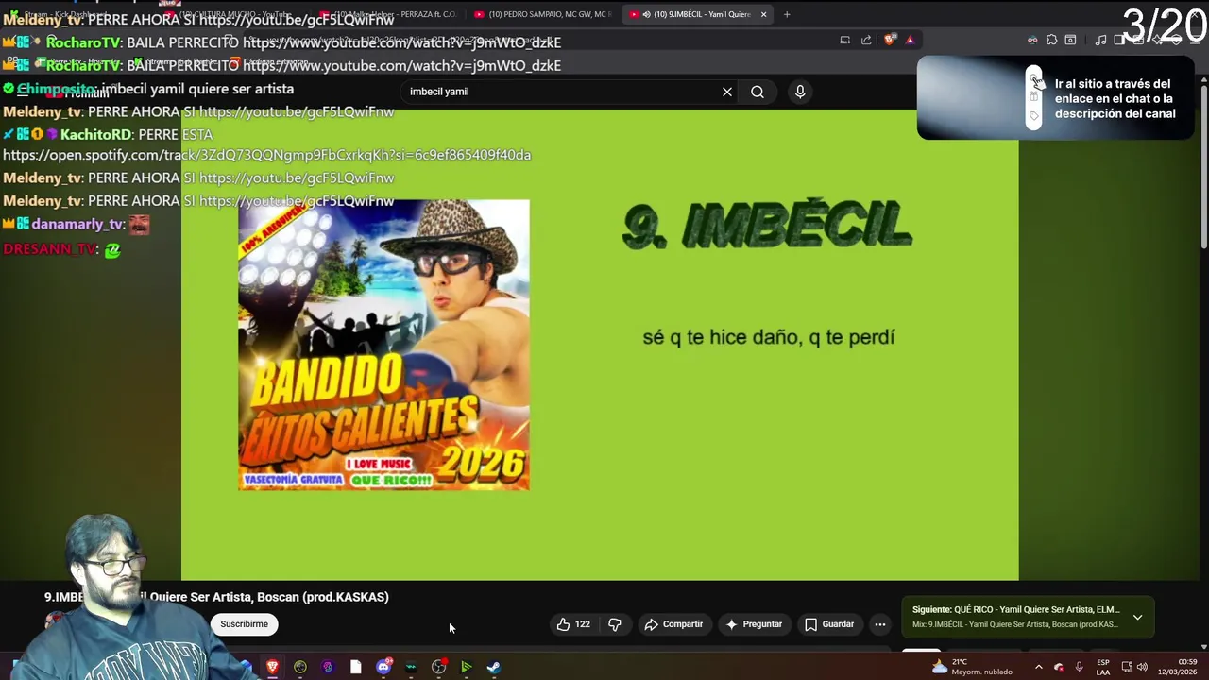Screen dimensions: 1209x680
Task: Open the Brave browser taskbar icon
Action: pos(273,667)
